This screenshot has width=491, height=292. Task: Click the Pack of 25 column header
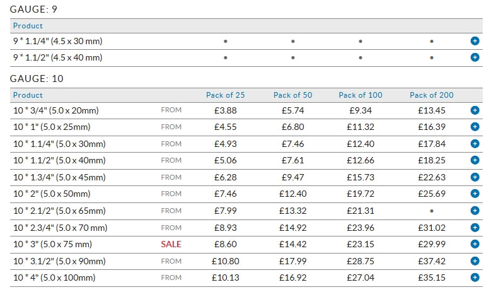click(225, 95)
